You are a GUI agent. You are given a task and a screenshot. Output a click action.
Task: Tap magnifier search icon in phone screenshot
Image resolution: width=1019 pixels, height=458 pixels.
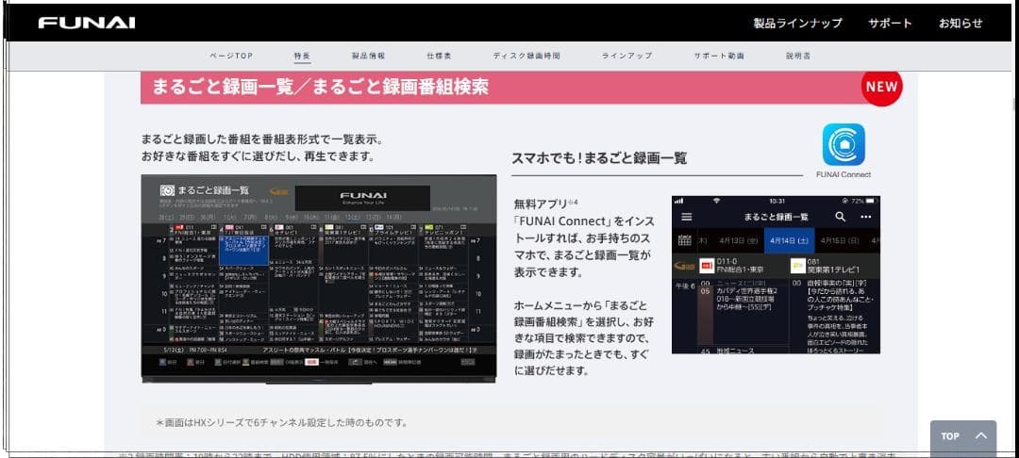coord(840,217)
